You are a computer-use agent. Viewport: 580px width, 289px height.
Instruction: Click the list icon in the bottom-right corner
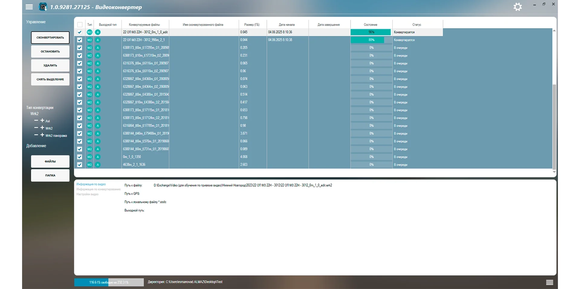click(x=549, y=282)
